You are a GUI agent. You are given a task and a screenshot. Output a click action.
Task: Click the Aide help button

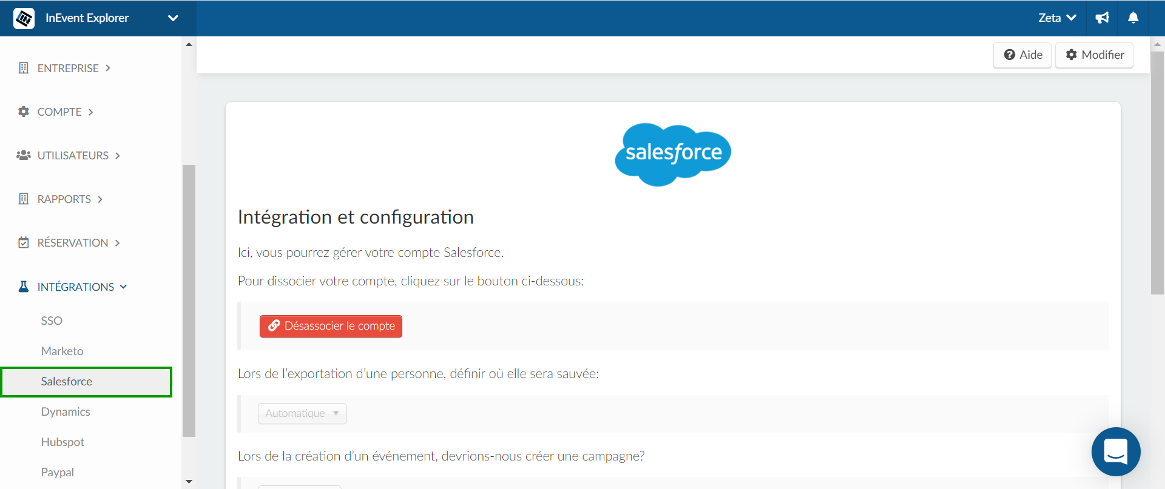[1022, 55]
